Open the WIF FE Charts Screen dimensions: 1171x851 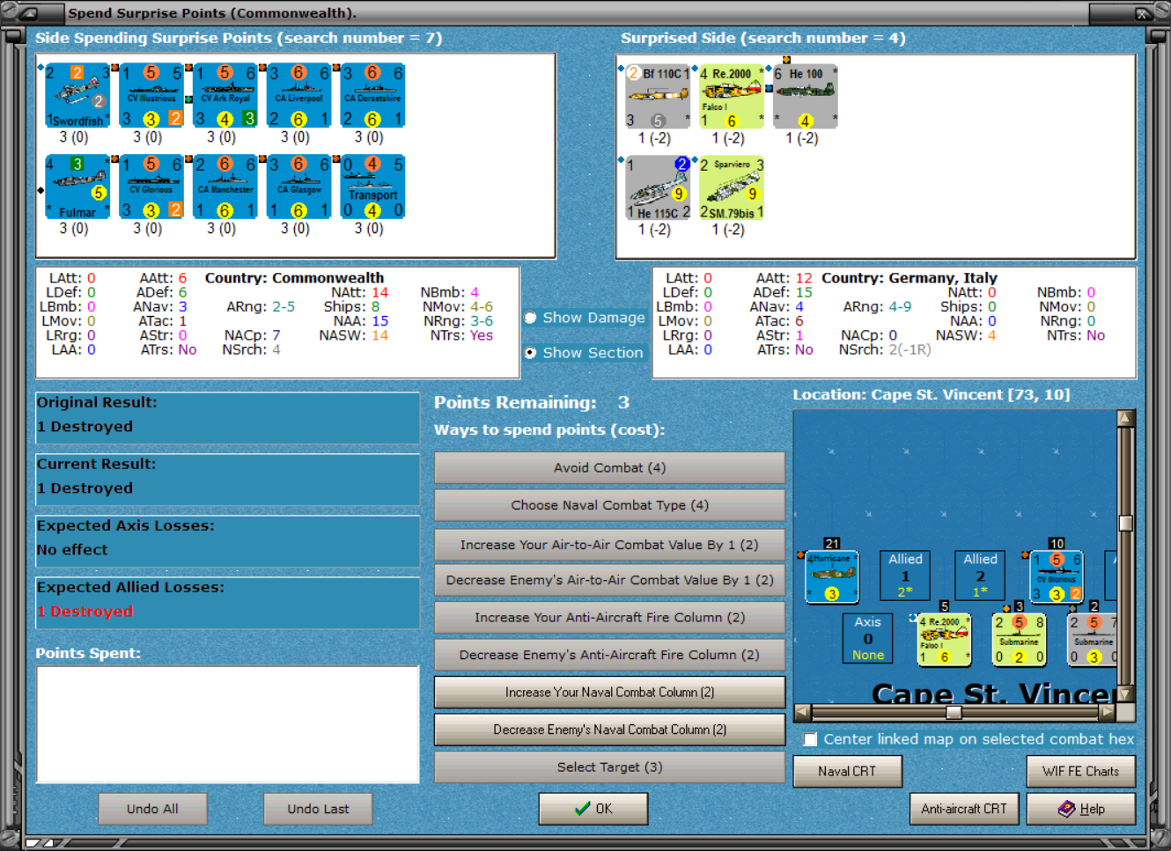(x=1080, y=772)
